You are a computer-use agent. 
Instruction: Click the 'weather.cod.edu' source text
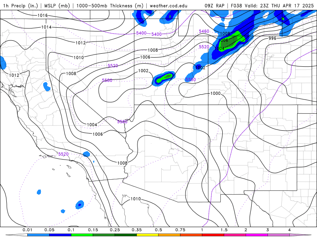click(x=168, y=6)
